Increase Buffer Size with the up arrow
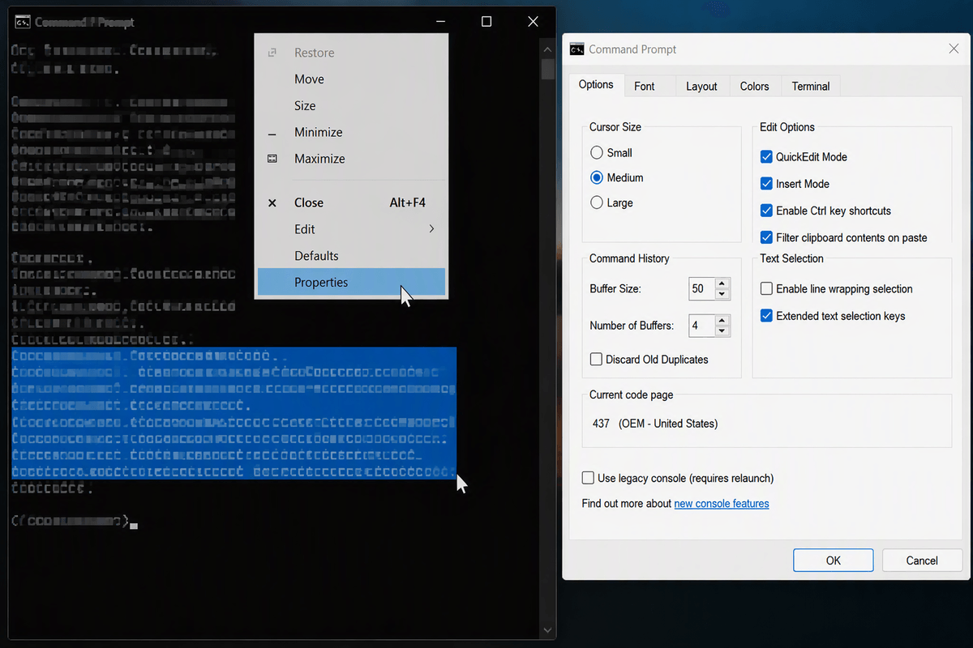This screenshot has width=973, height=648. 722,283
